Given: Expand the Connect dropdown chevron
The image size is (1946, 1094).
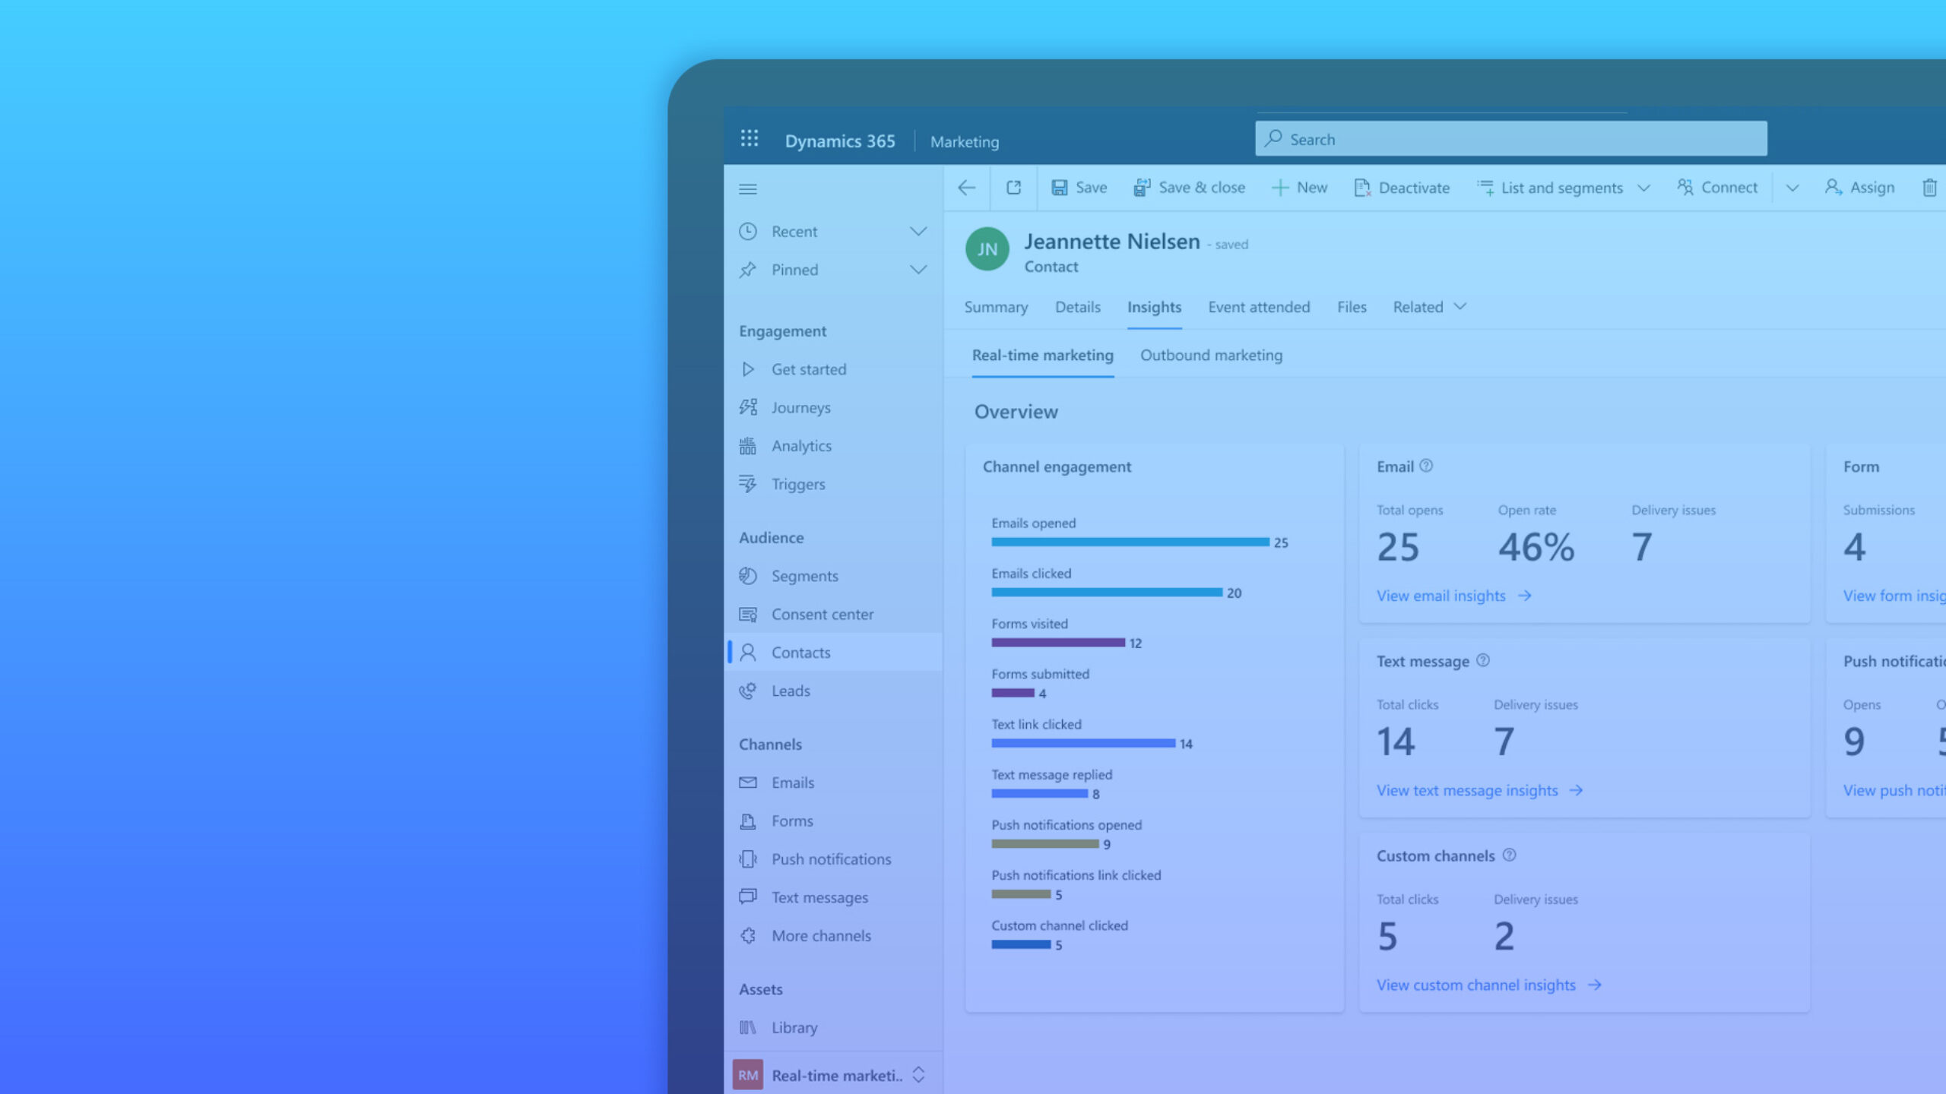Looking at the screenshot, I should point(1792,188).
